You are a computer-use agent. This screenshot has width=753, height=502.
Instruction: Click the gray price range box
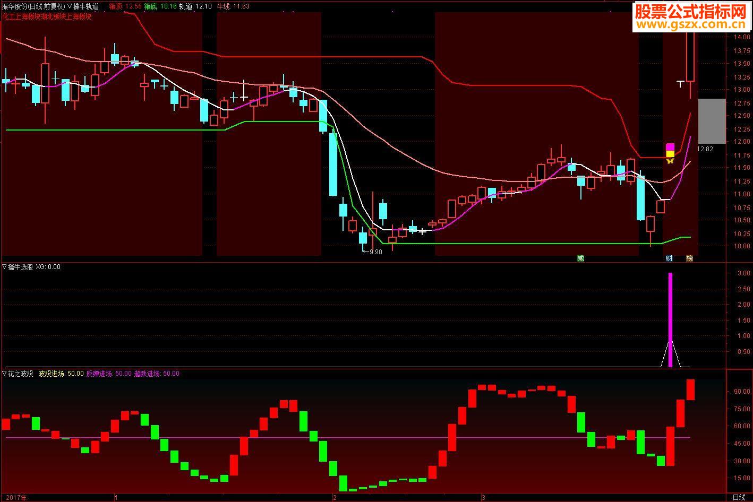click(x=712, y=121)
